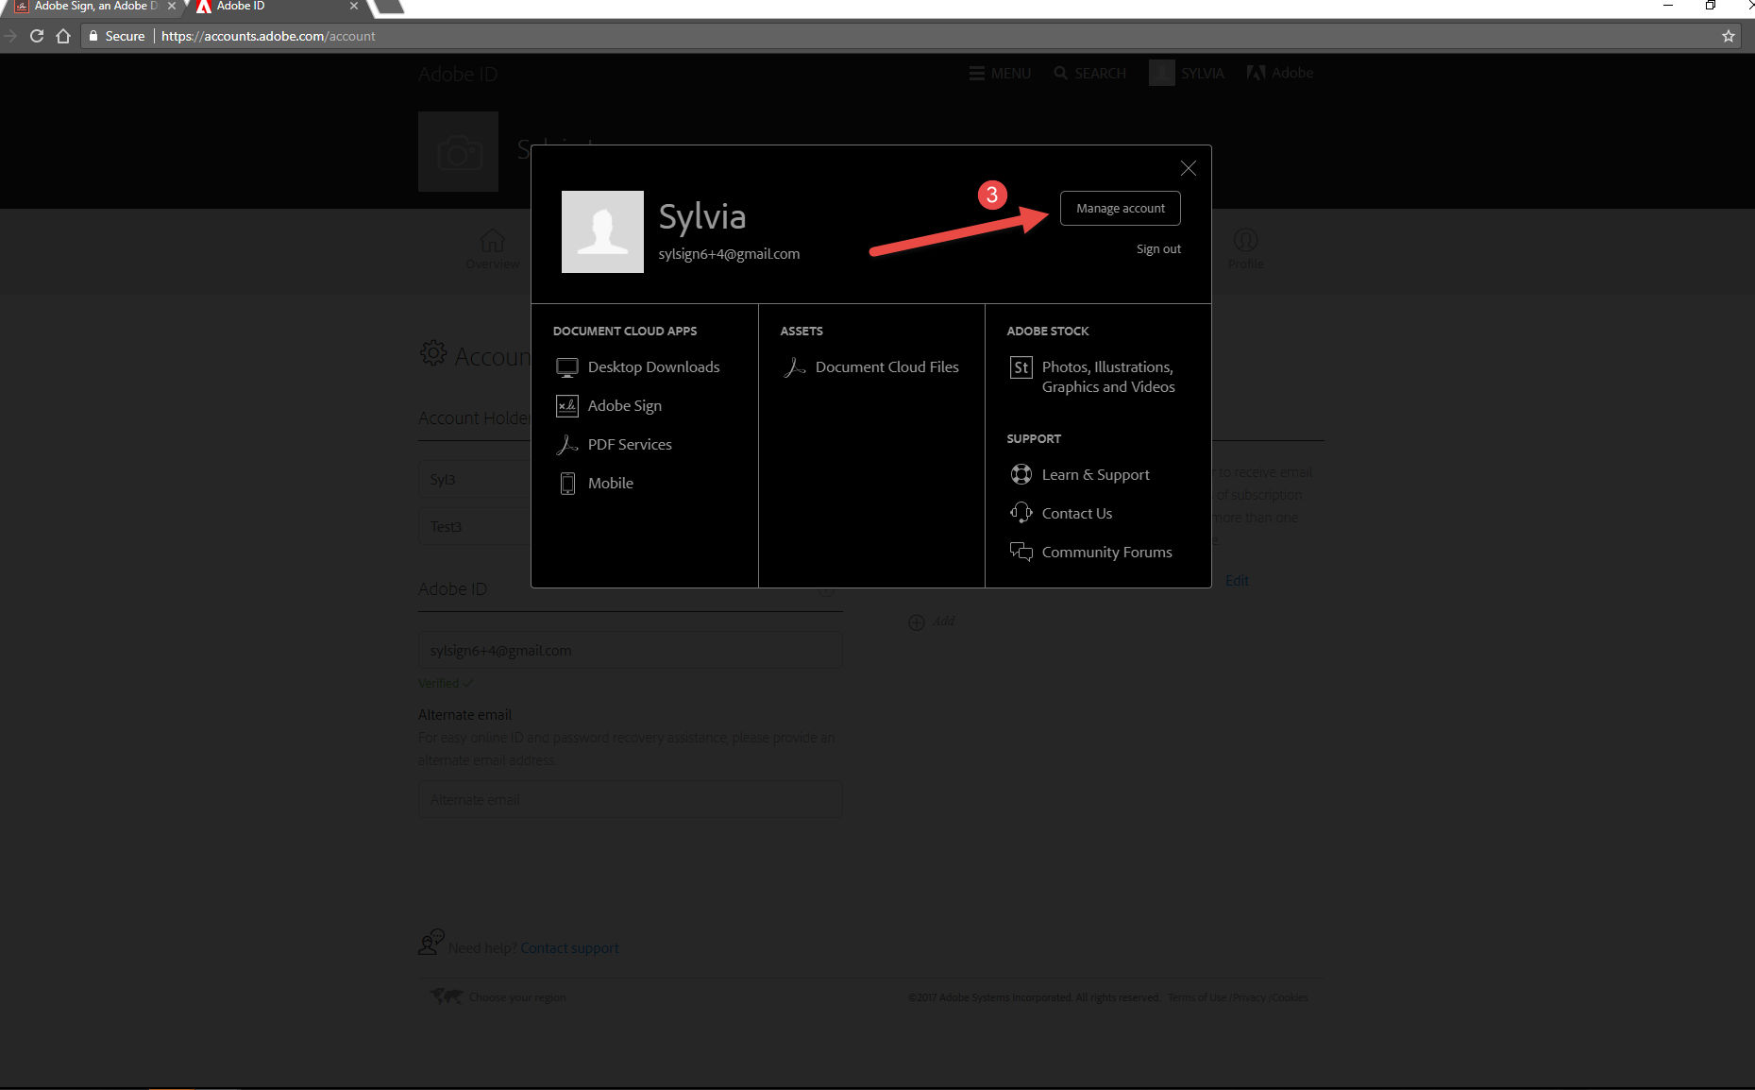Open the Terms of Use footer link

coord(1197,997)
